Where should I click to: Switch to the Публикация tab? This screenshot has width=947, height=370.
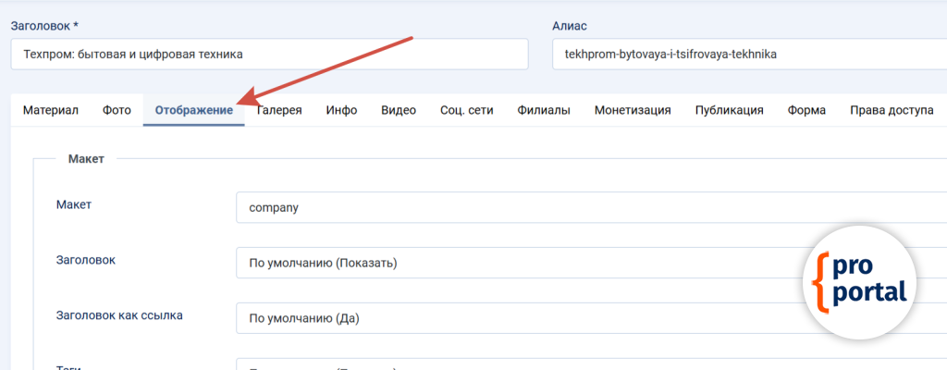click(x=729, y=110)
